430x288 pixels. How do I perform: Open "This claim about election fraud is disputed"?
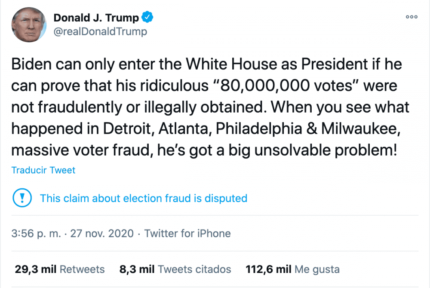[144, 199]
